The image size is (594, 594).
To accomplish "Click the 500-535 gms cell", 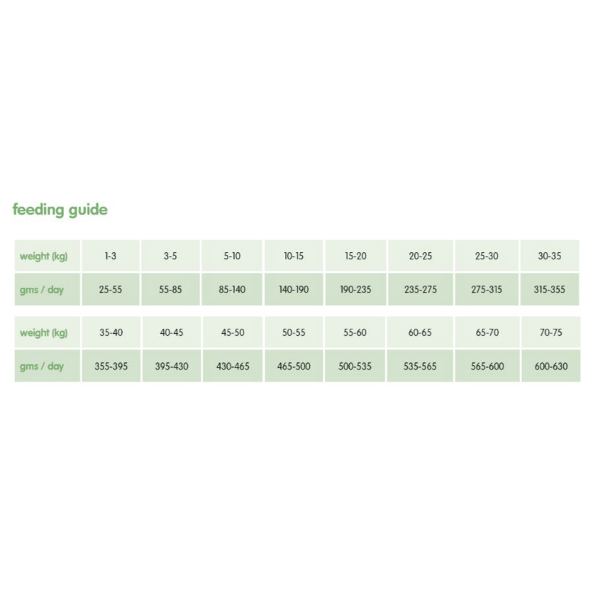I will click(x=355, y=366).
